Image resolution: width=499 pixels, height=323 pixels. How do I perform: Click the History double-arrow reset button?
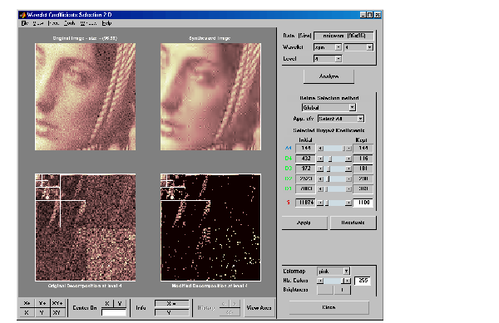[x=230, y=312]
